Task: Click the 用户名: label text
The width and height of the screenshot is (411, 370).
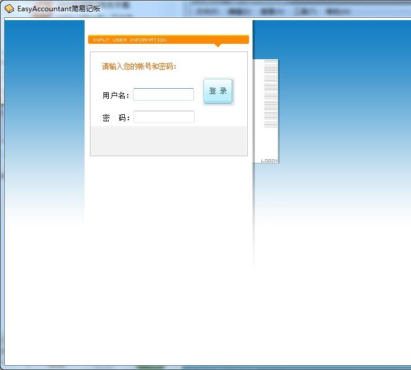Action: [116, 95]
